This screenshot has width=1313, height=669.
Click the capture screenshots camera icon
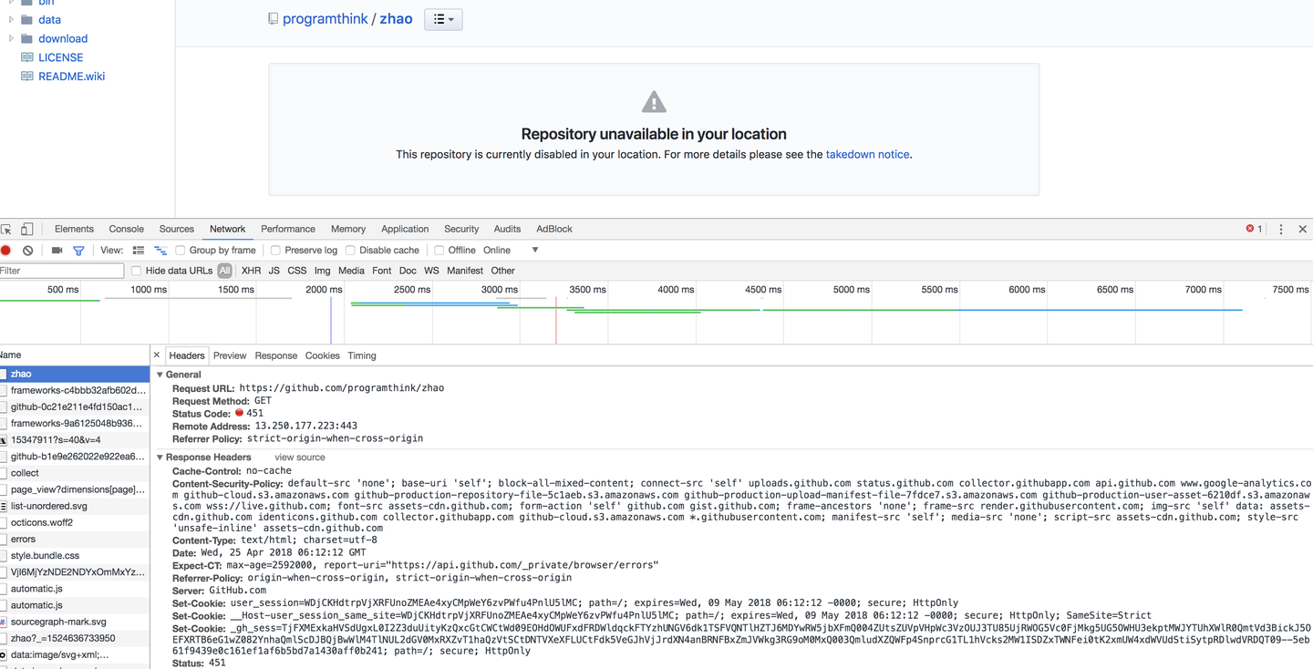57,251
